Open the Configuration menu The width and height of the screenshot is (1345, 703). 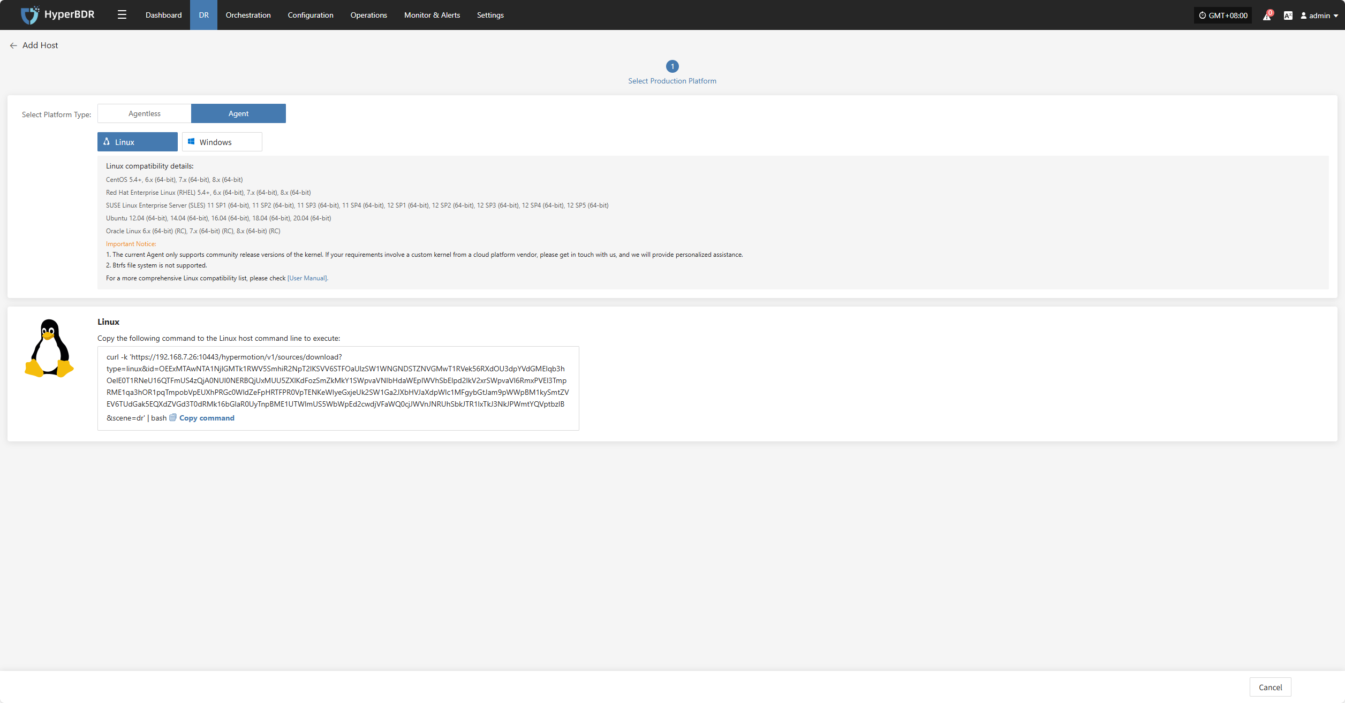pos(311,15)
